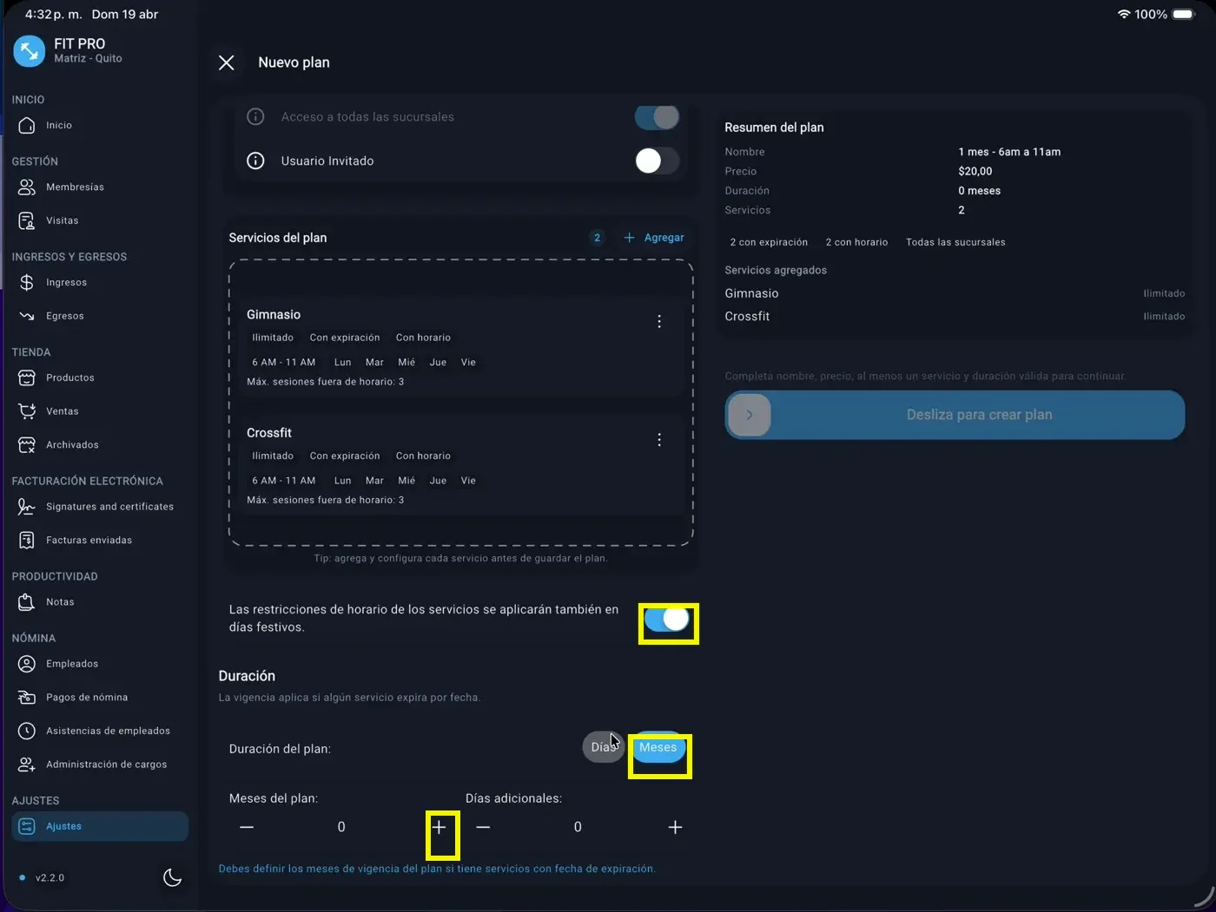Go to Productos in the sidebar
This screenshot has height=912, width=1216.
69,377
